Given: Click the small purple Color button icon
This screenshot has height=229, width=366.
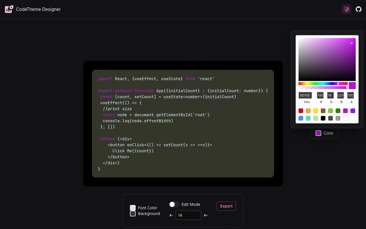Looking at the screenshot, I should click(x=318, y=133).
